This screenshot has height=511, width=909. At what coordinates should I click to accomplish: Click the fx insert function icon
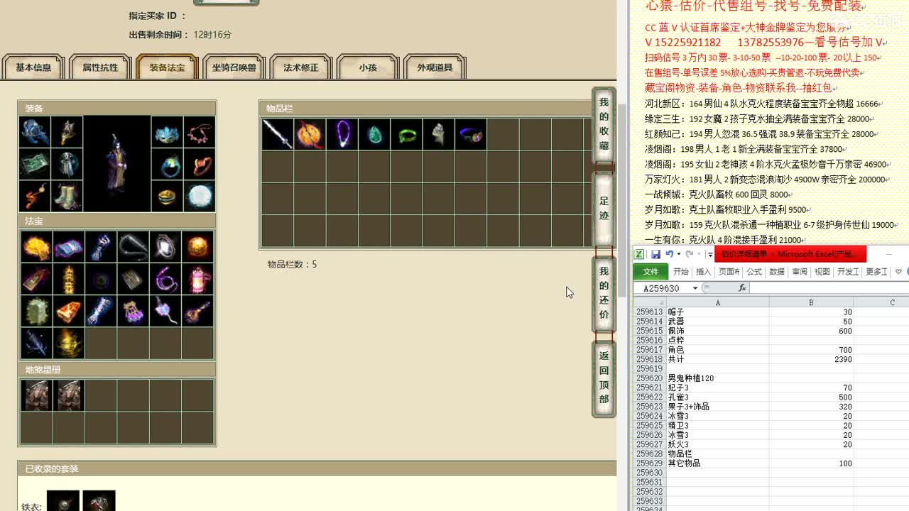[742, 287]
